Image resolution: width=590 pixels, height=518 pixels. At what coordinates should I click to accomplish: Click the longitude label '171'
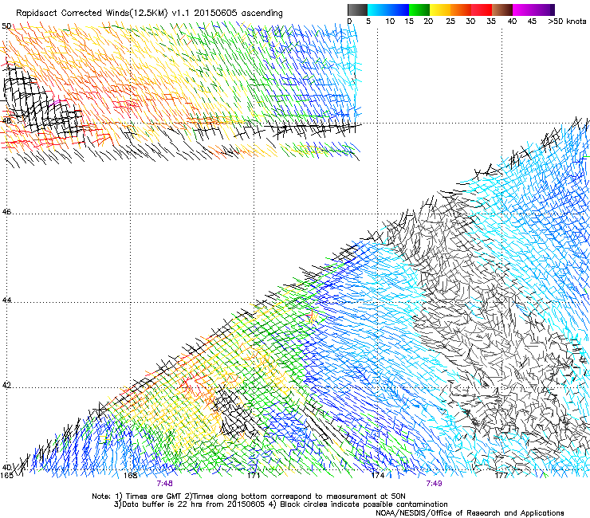pyautogui.click(x=254, y=476)
